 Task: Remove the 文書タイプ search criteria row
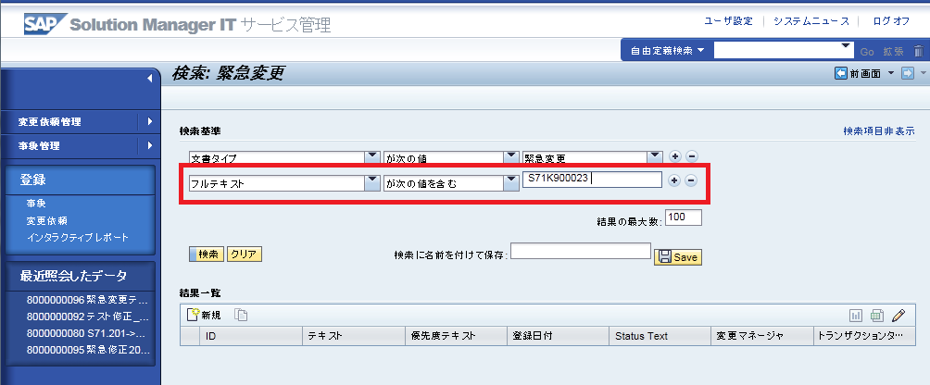point(691,155)
